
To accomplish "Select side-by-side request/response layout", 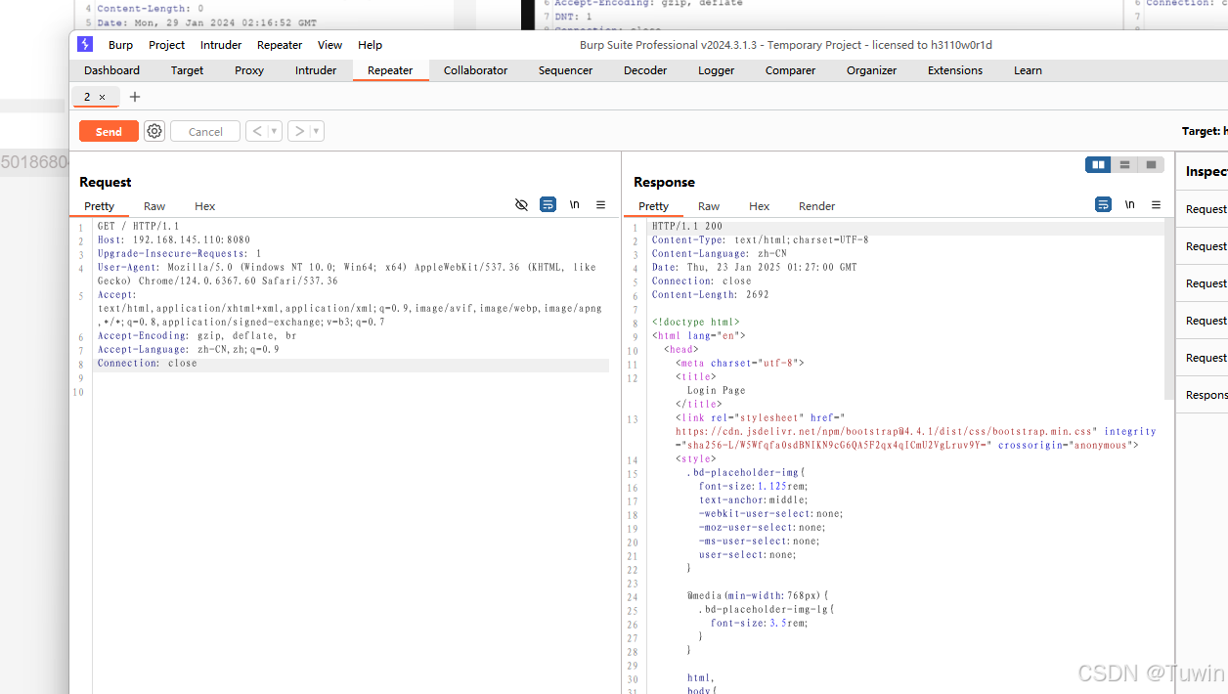I will 1098,164.
